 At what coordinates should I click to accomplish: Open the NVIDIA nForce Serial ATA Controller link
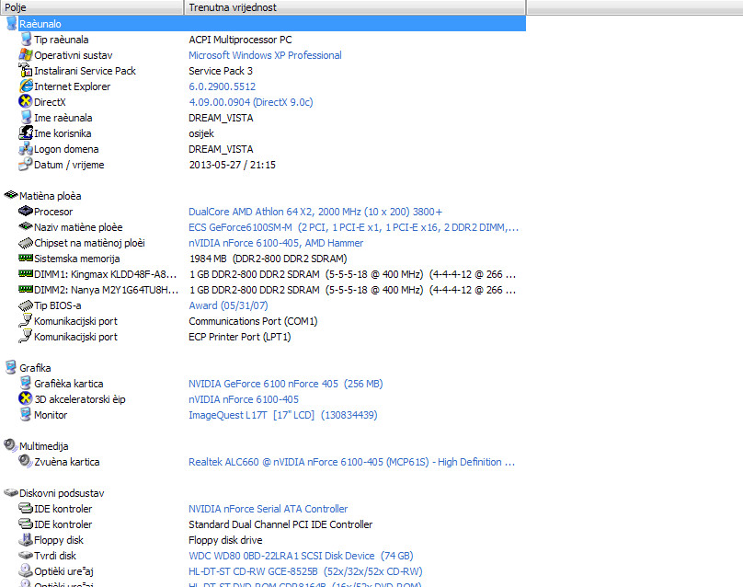[268, 509]
